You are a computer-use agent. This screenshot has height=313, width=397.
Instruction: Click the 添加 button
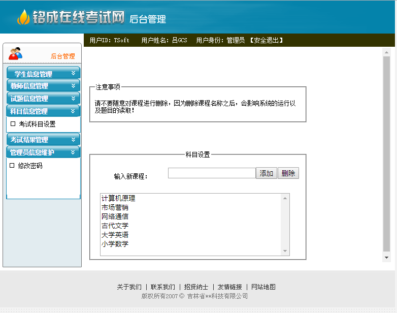click(x=267, y=173)
